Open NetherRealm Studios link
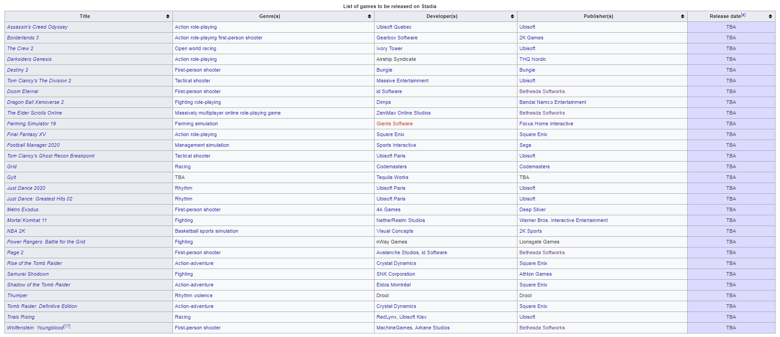Screen dimensions: 780x337 tap(401, 220)
